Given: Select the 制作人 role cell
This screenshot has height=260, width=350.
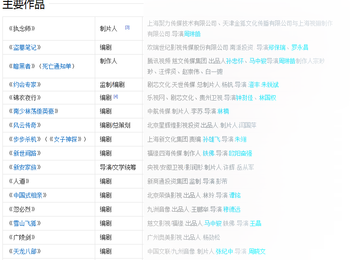Looking at the screenshot, I should pos(119,66).
